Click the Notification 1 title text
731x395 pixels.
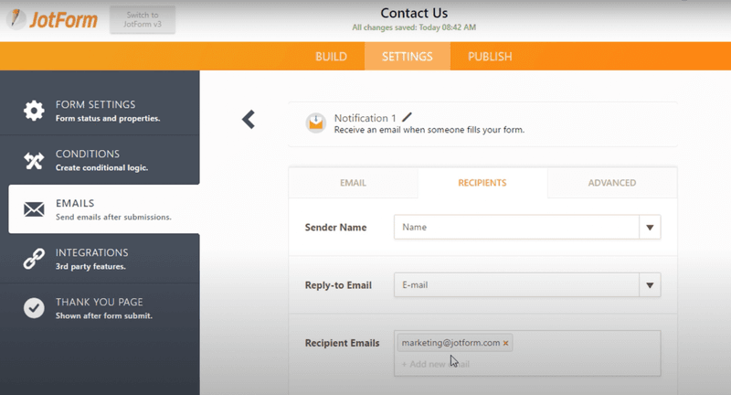(365, 118)
